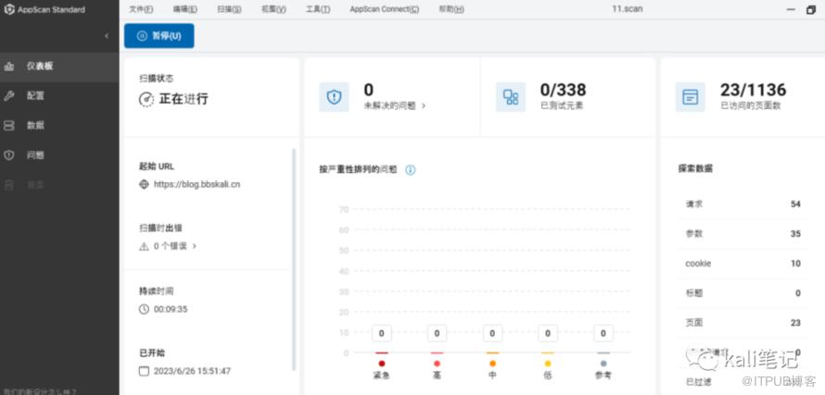
Task: Expand 未解决的问题 with its arrow
Action: pos(424,105)
